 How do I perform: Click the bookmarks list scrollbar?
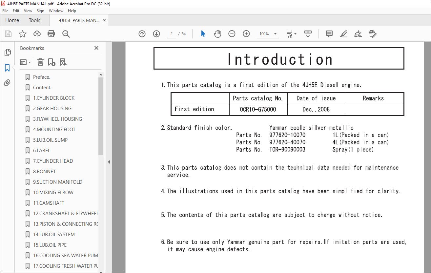tap(101, 116)
